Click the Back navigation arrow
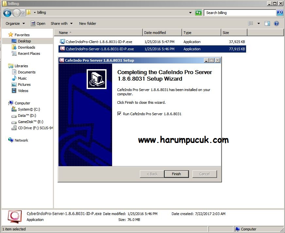The width and height of the screenshot is (285, 233). pyautogui.click(x=7, y=13)
